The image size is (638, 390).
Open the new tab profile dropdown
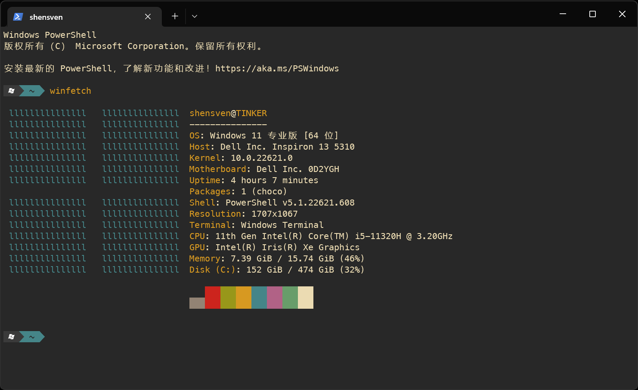click(195, 16)
